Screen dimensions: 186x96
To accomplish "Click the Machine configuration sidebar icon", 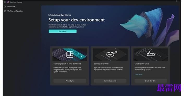I will click(5, 11).
